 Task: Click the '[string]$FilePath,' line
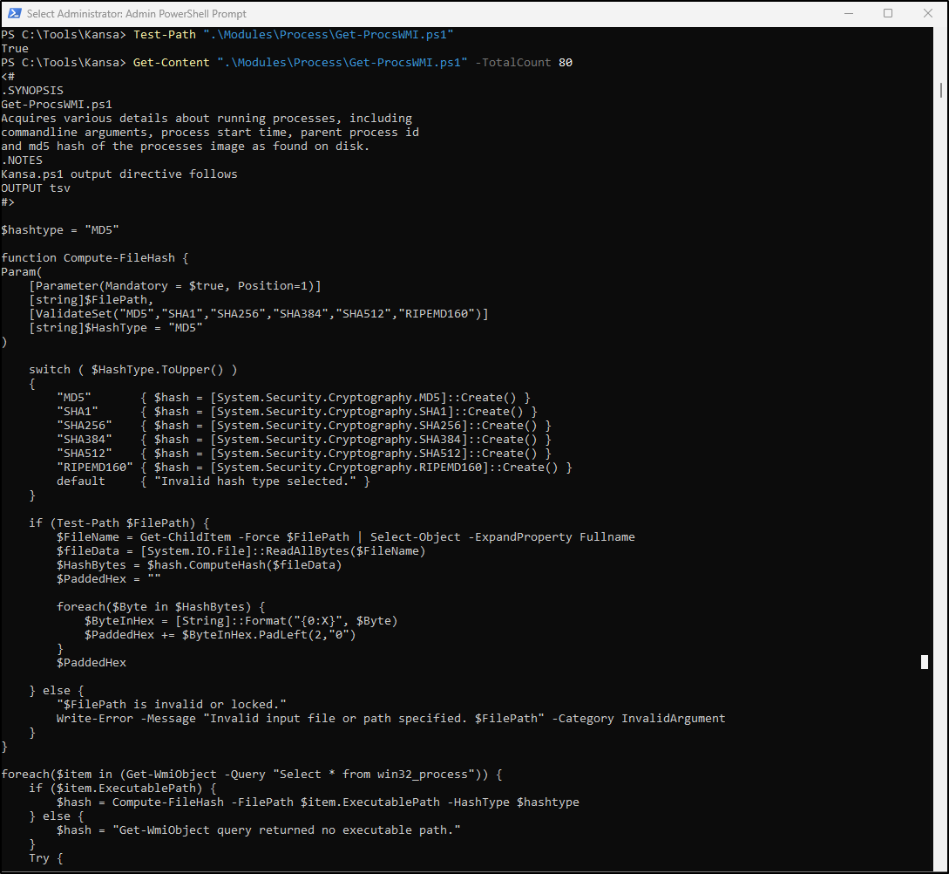92,299
